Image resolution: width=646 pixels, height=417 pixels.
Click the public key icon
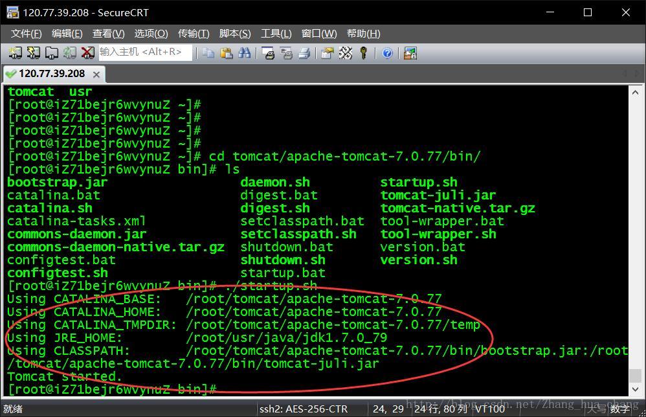(x=363, y=52)
